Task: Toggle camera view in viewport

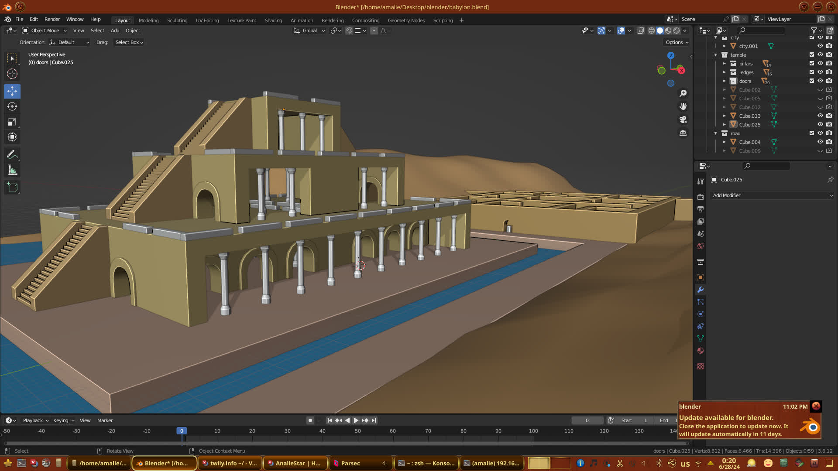Action: pos(683,119)
